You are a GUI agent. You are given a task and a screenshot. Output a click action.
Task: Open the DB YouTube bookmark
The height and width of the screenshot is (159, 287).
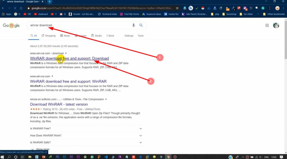[27, 14]
